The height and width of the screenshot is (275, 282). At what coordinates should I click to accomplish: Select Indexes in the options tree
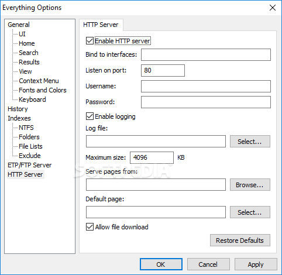tap(19, 118)
